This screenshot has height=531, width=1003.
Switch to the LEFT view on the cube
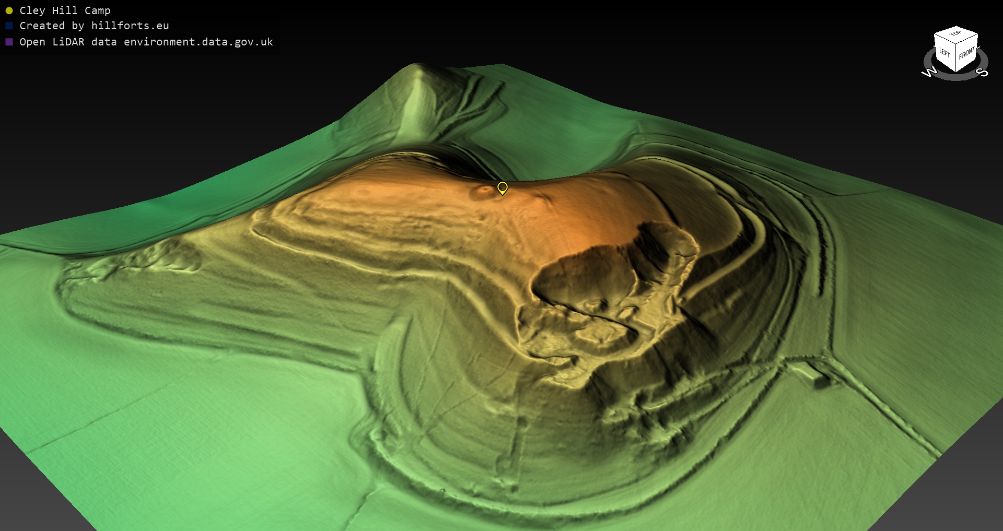pos(944,52)
